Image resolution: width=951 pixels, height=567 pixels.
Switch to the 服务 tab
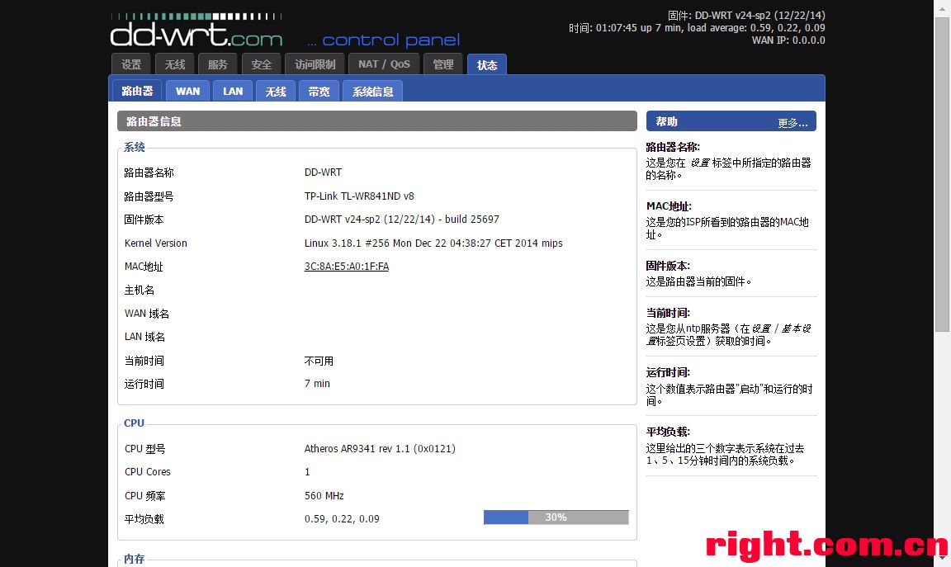point(218,64)
